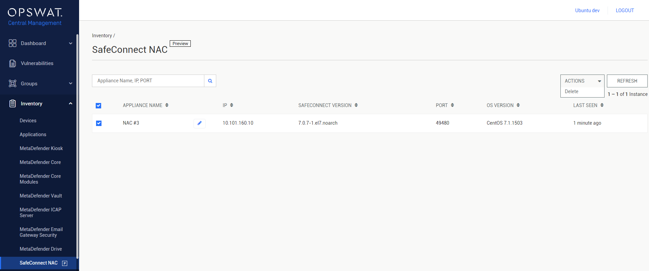Open MetaDefender Email Gateway Security
Screen dimensions: 649x271
[x=41, y=232]
